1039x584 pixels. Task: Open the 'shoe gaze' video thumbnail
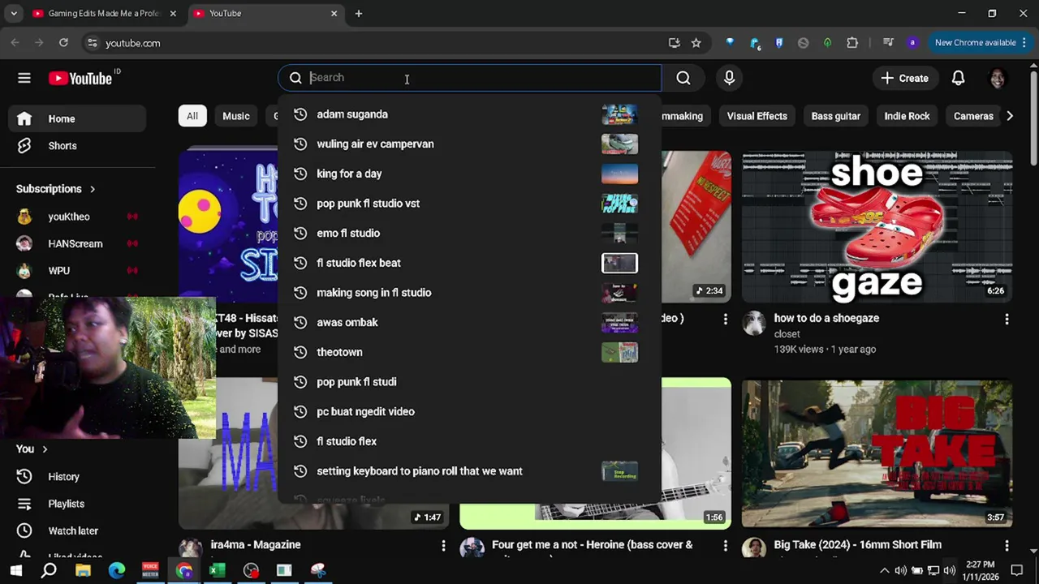tap(877, 226)
